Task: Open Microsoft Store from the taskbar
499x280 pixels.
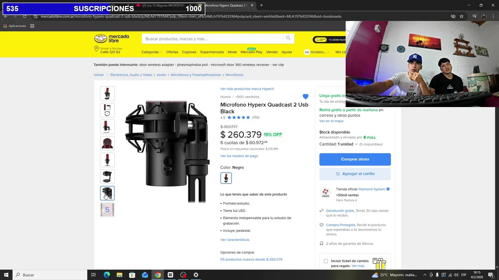Action: coord(132,275)
